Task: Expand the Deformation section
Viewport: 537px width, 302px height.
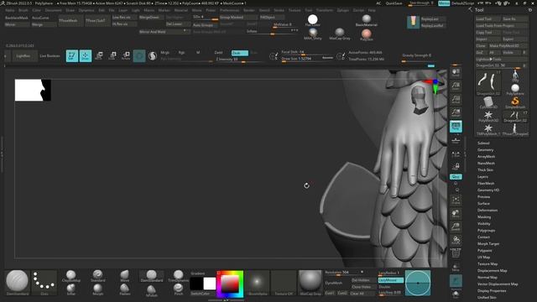Action: point(487,211)
